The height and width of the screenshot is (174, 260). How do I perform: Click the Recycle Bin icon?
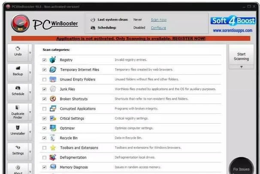tap(53, 138)
